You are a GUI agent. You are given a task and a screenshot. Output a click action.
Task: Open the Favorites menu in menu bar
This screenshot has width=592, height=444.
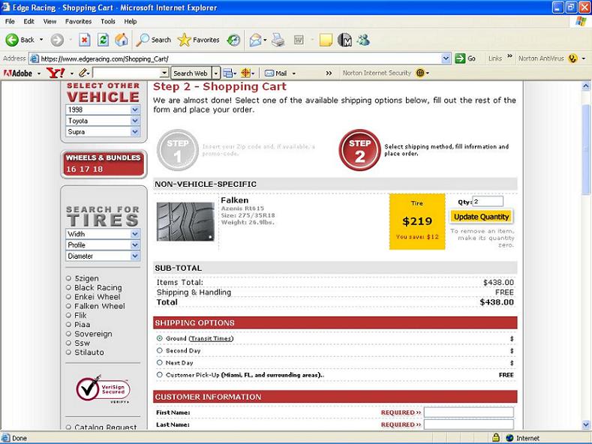click(x=78, y=22)
